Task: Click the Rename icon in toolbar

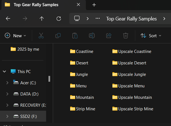Action: pos(92,36)
